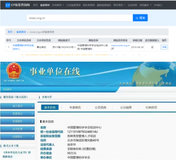The image size is (176, 160).
Task: Click the 首页 breadcrumb link
Action: pos(10,32)
